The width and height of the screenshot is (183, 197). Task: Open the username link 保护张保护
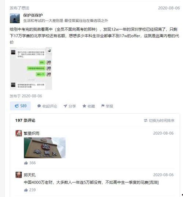tap(33, 15)
